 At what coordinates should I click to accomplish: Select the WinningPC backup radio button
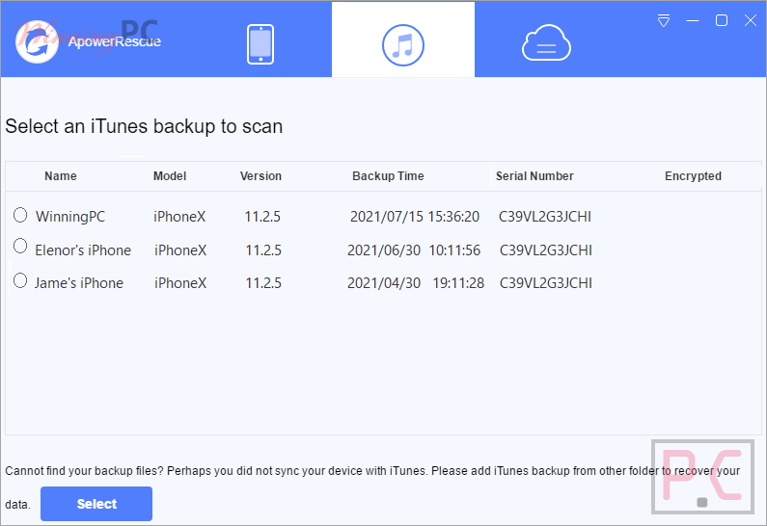[20, 215]
